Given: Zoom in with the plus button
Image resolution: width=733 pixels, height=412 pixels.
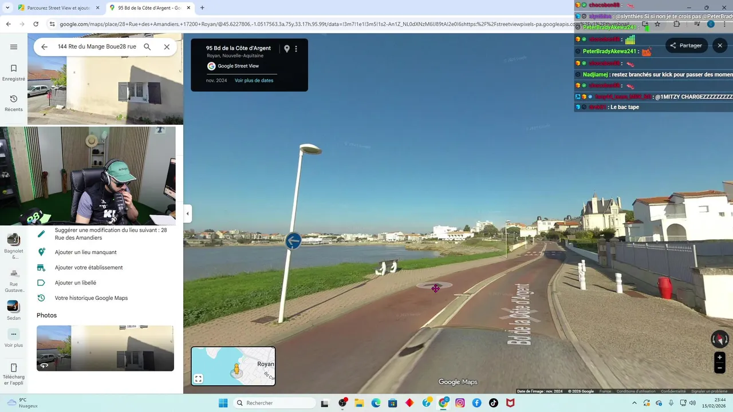Looking at the screenshot, I should click(720, 358).
